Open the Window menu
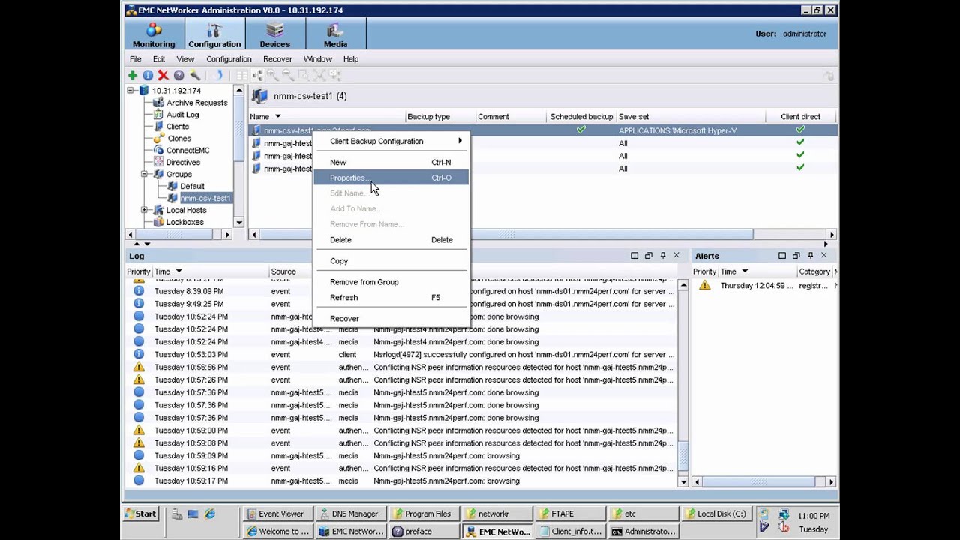960x540 pixels. (318, 59)
